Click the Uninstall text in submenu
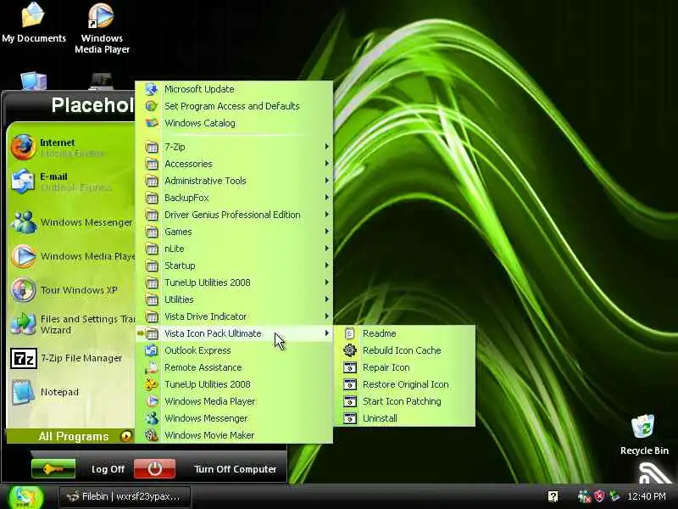Screen dimensions: 678x509 tap(380, 418)
